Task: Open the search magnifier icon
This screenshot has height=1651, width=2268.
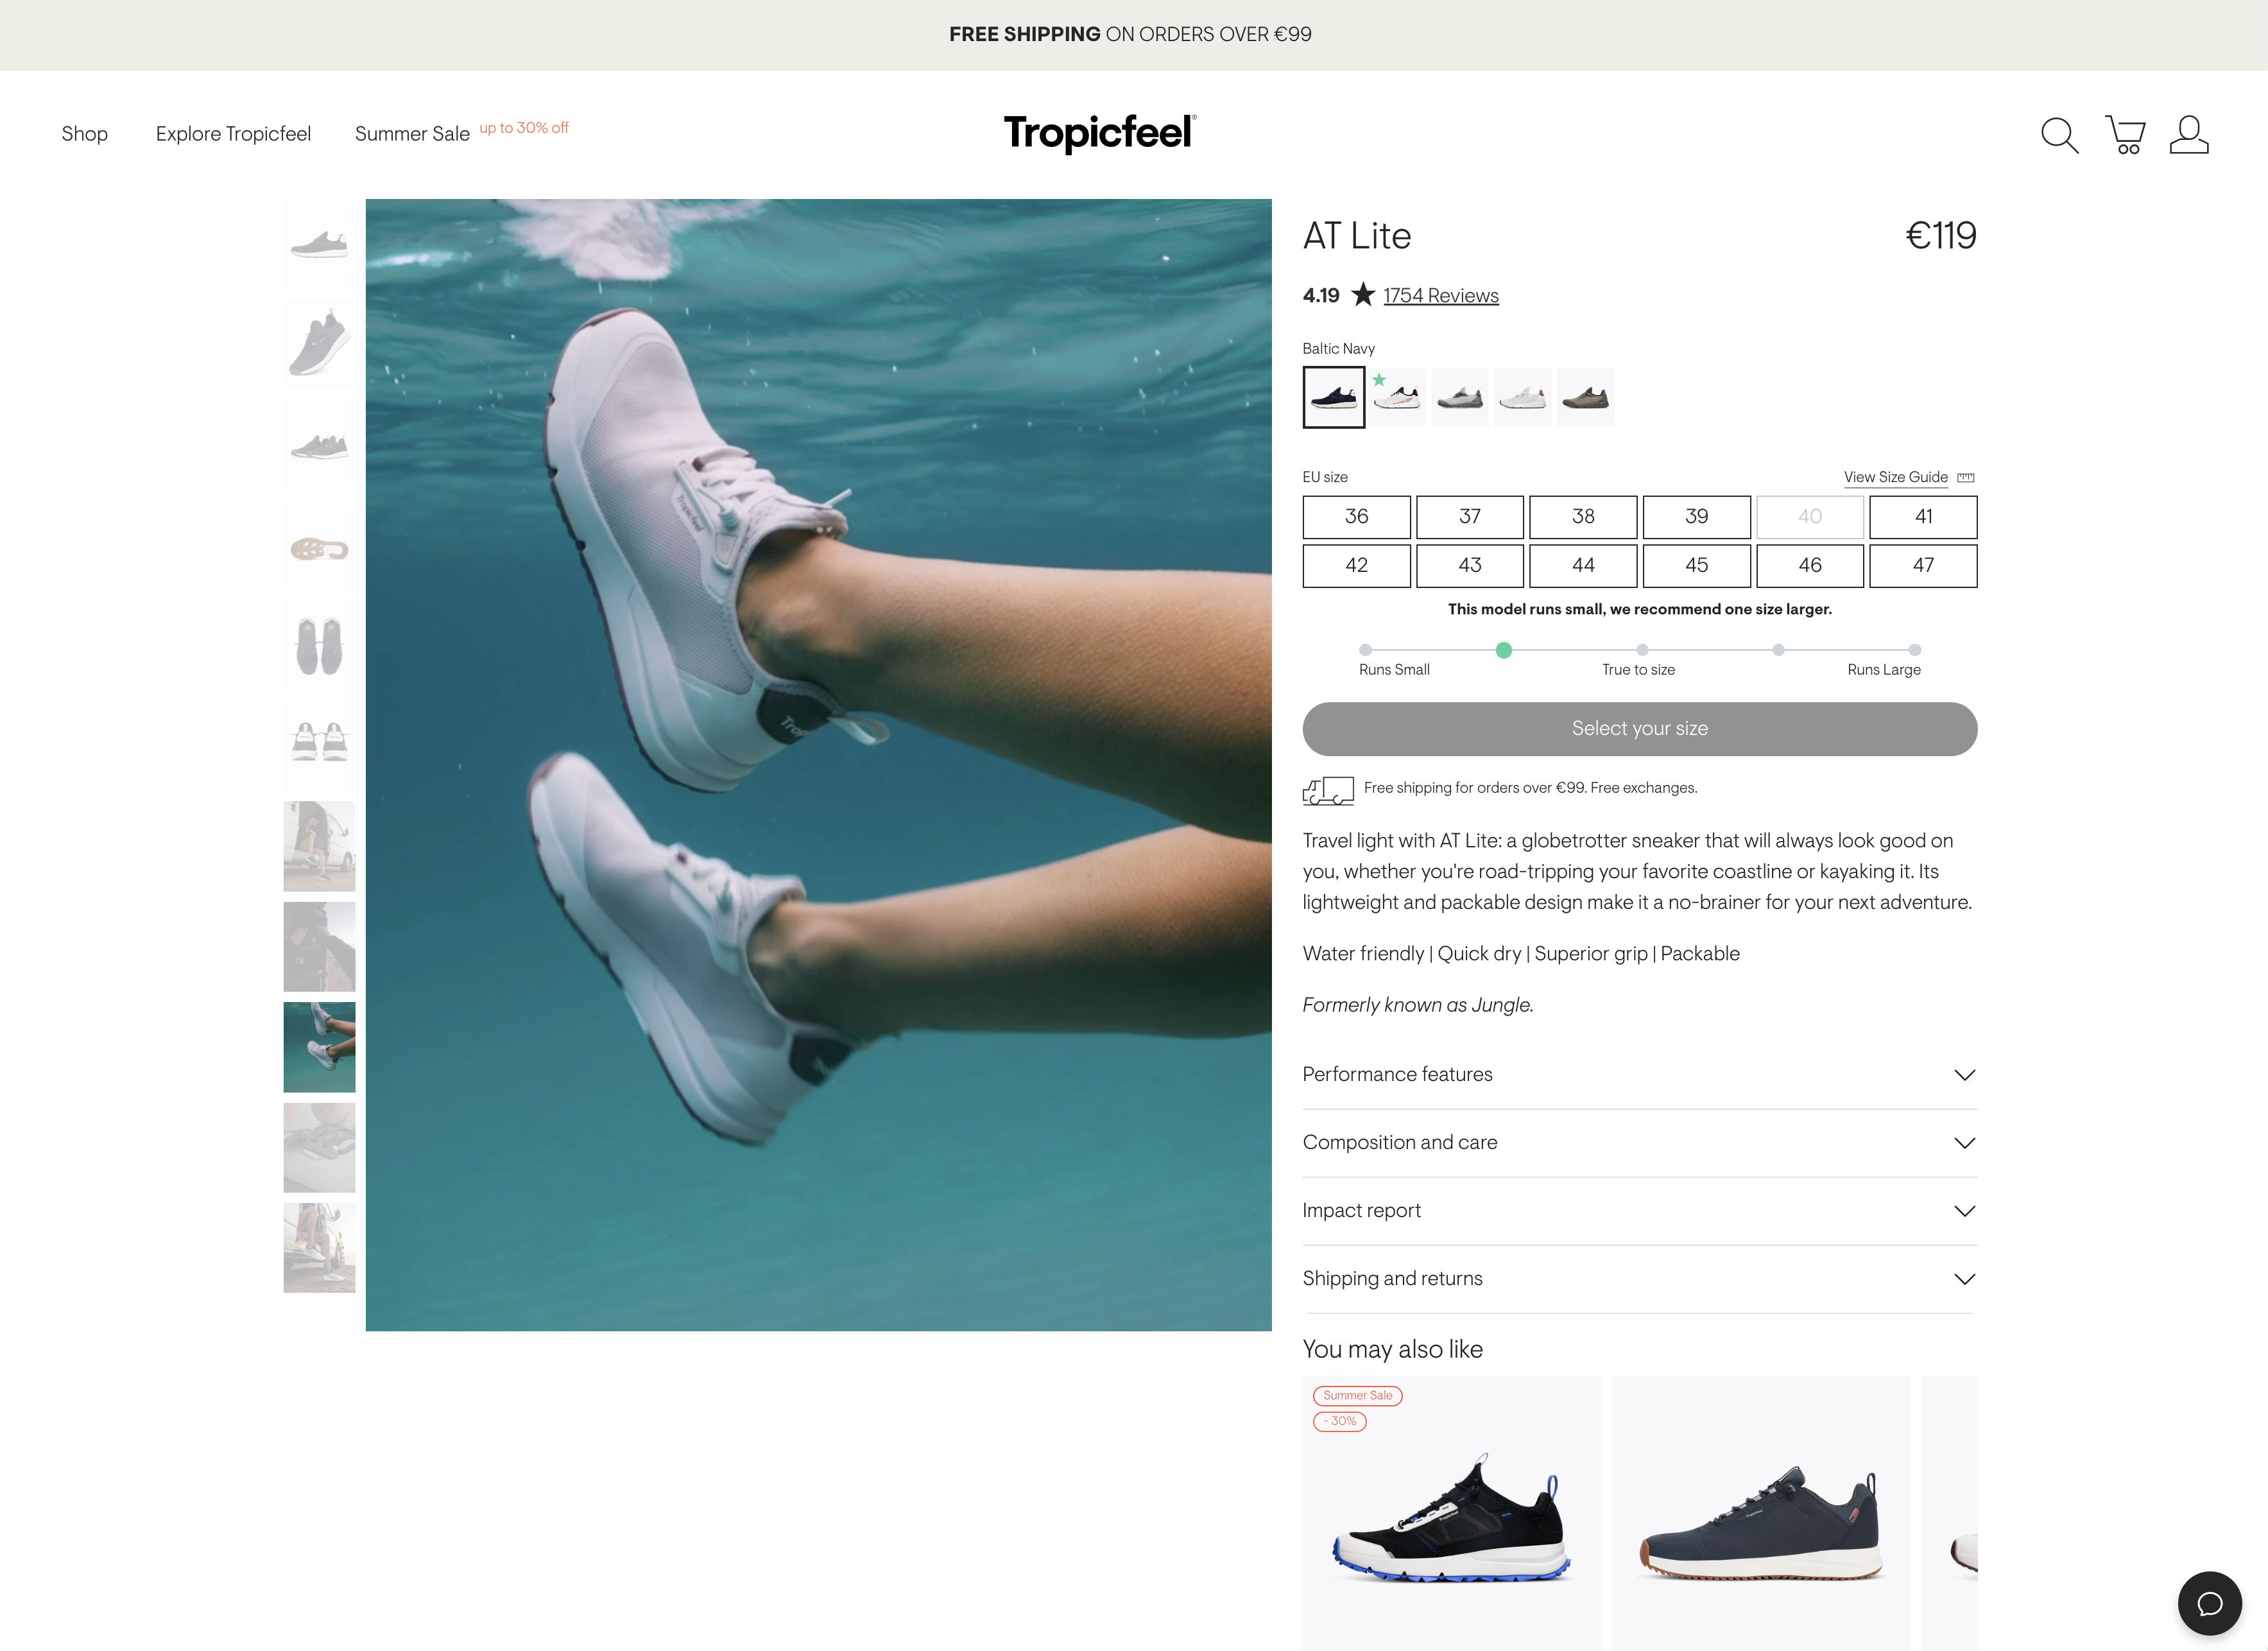Action: point(2059,135)
